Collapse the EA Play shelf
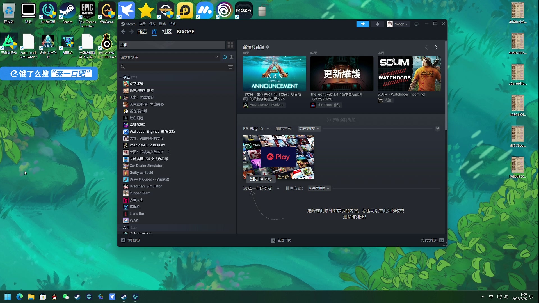Image resolution: width=539 pixels, height=303 pixels. point(437,129)
